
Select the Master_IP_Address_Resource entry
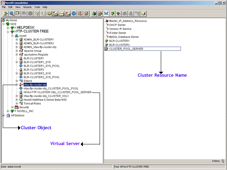128,21
